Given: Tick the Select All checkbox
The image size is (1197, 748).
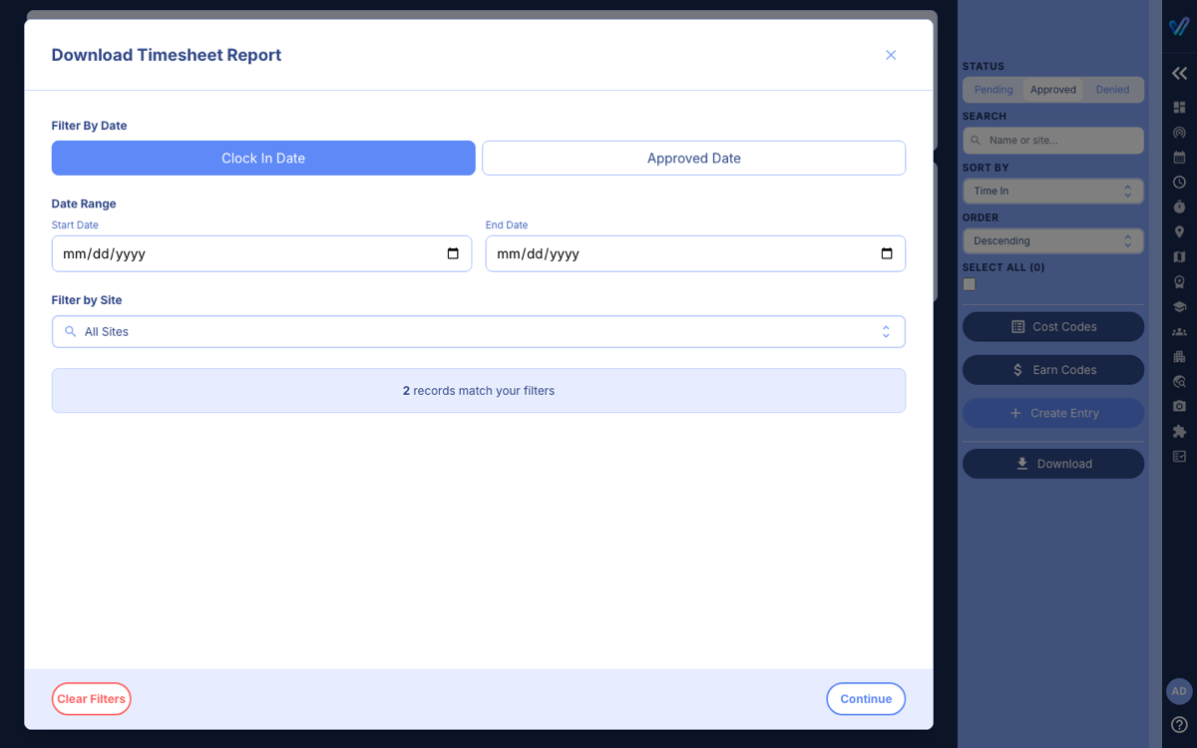Looking at the screenshot, I should (969, 284).
